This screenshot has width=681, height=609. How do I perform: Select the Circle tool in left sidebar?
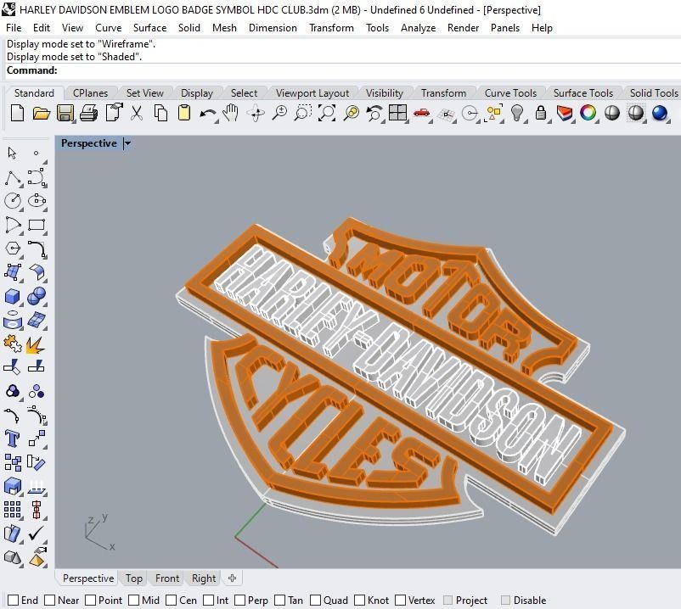point(13,201)
